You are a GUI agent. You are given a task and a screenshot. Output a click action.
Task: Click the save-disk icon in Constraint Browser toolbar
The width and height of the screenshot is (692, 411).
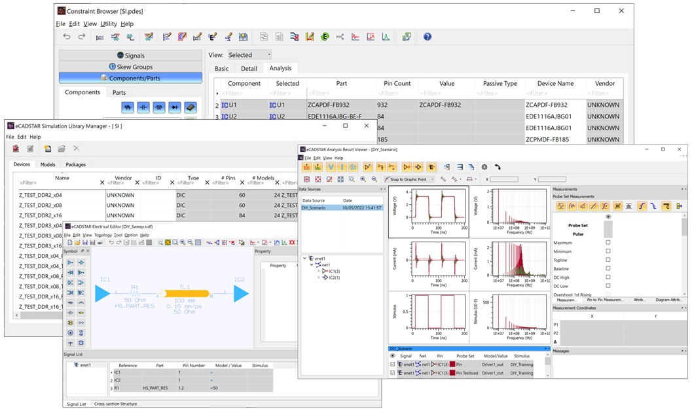[243, 37]
